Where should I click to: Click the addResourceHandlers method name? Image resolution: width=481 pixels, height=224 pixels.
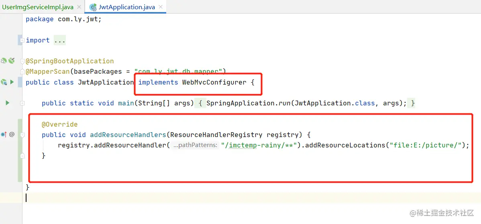tap(128, 135)
